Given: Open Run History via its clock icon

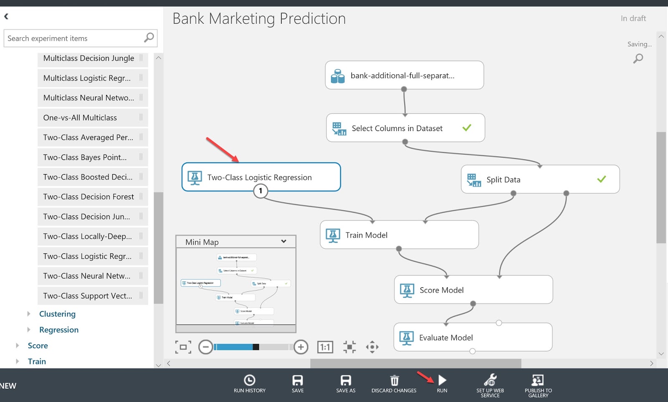Looking at the screenshot, I should [x=250, y=380].
